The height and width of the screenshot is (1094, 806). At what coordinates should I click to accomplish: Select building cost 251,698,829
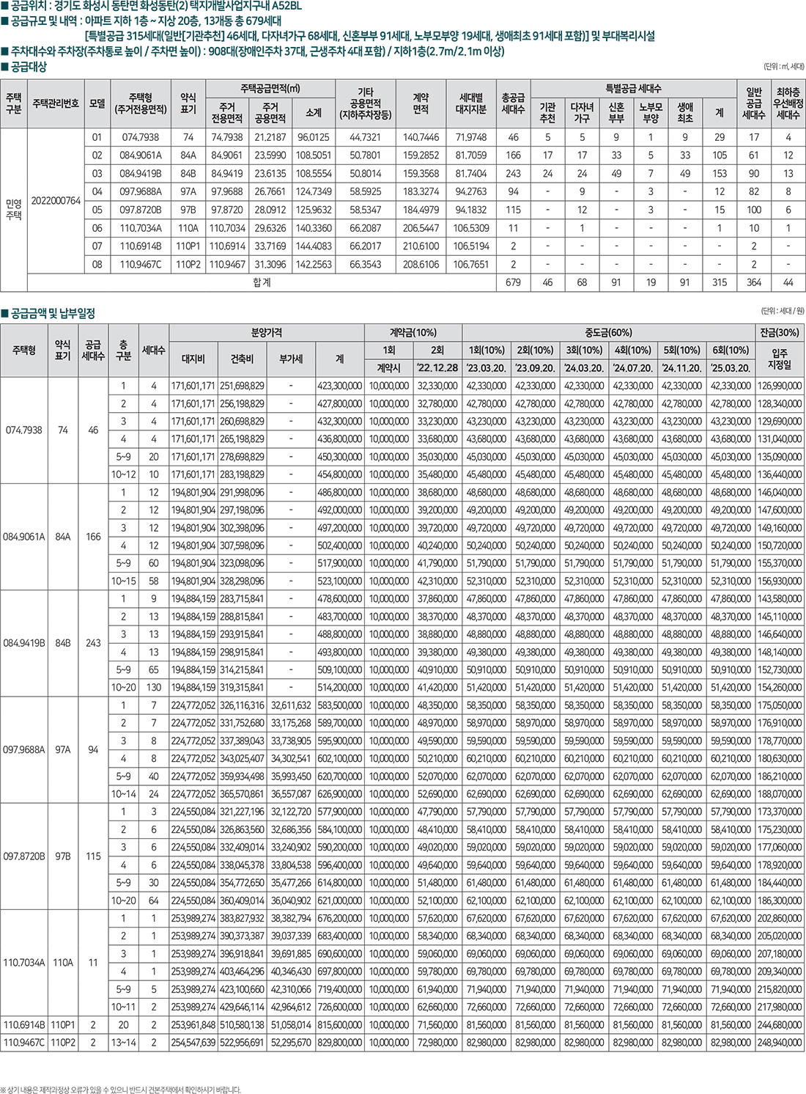coord(242,386)
